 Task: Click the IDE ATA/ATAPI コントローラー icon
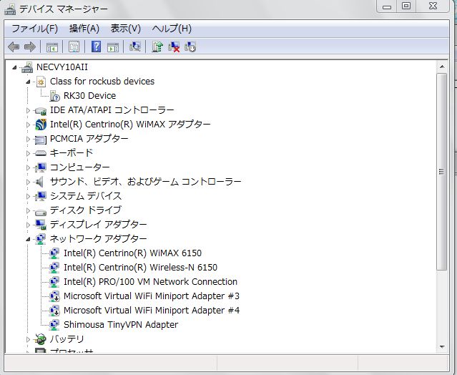40,110
